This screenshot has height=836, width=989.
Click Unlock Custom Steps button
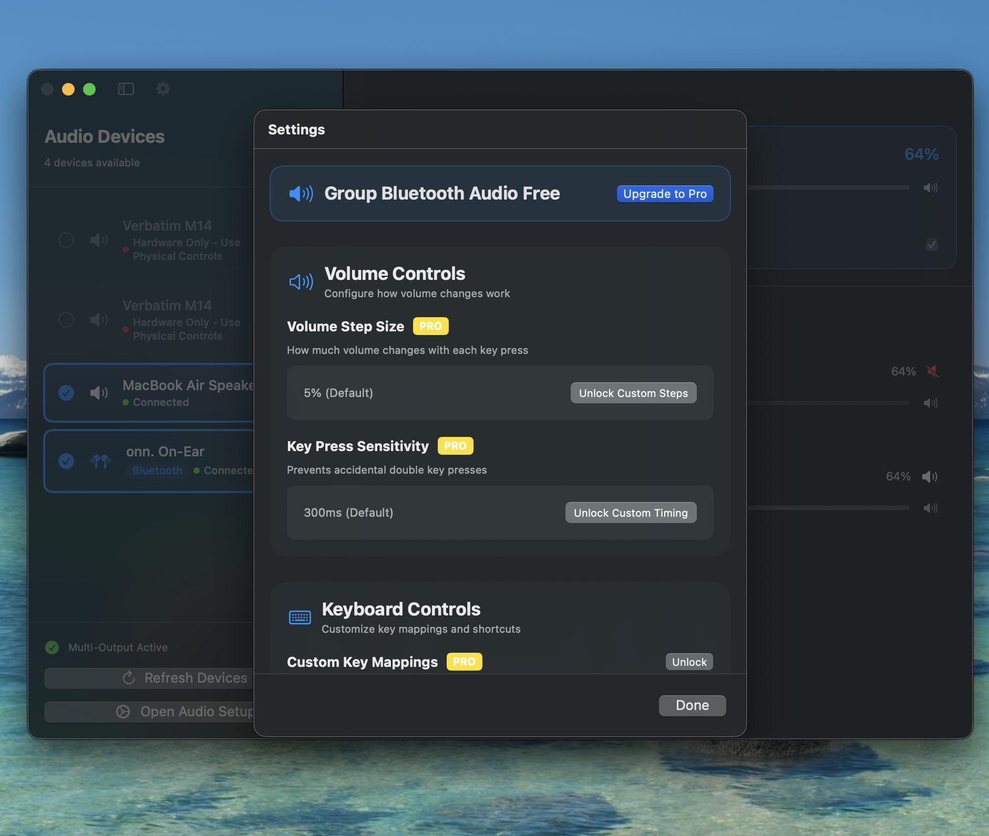(633, 393)
